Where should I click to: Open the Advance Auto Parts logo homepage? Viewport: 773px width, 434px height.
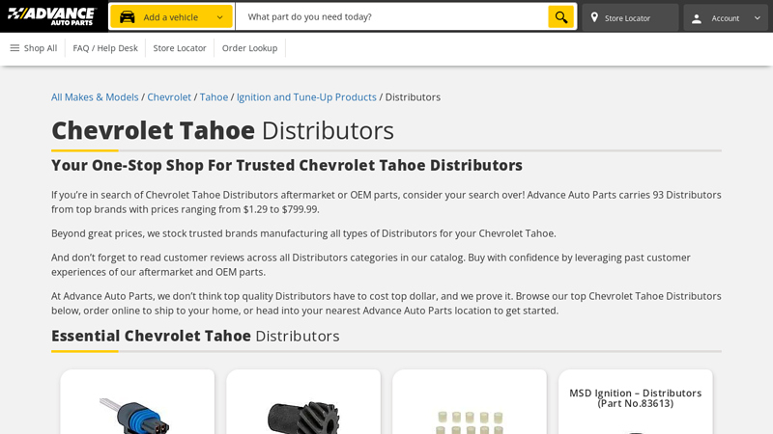click(52, 16)
